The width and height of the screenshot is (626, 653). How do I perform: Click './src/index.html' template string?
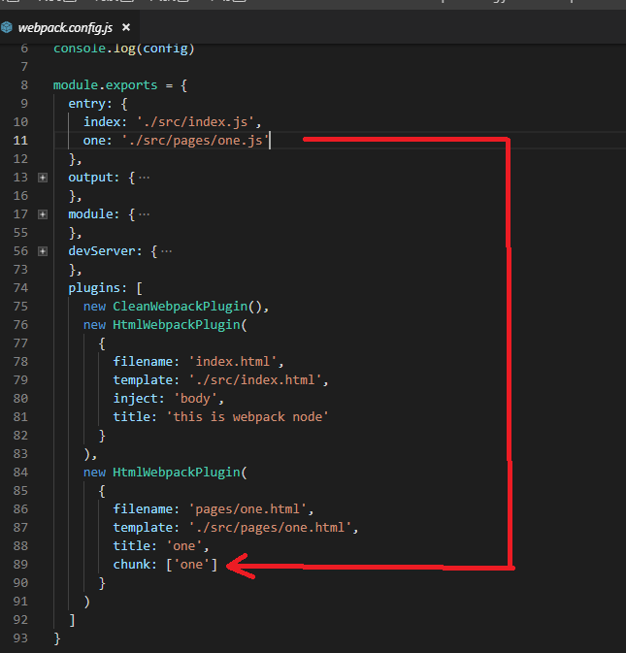pyautogui.click(x=255, y=380)
